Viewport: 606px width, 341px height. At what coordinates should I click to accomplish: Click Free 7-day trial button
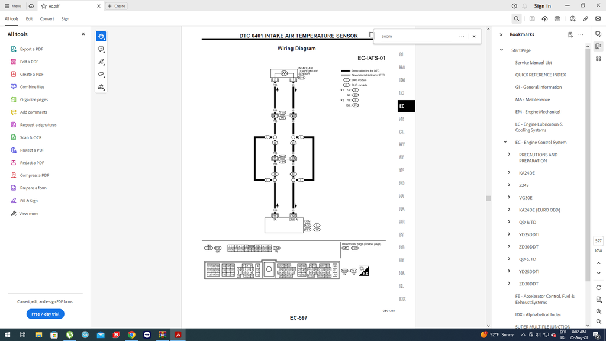[45, 314]
